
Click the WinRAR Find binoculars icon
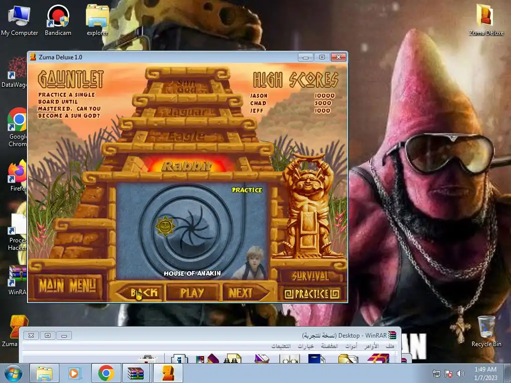(233, 358)
